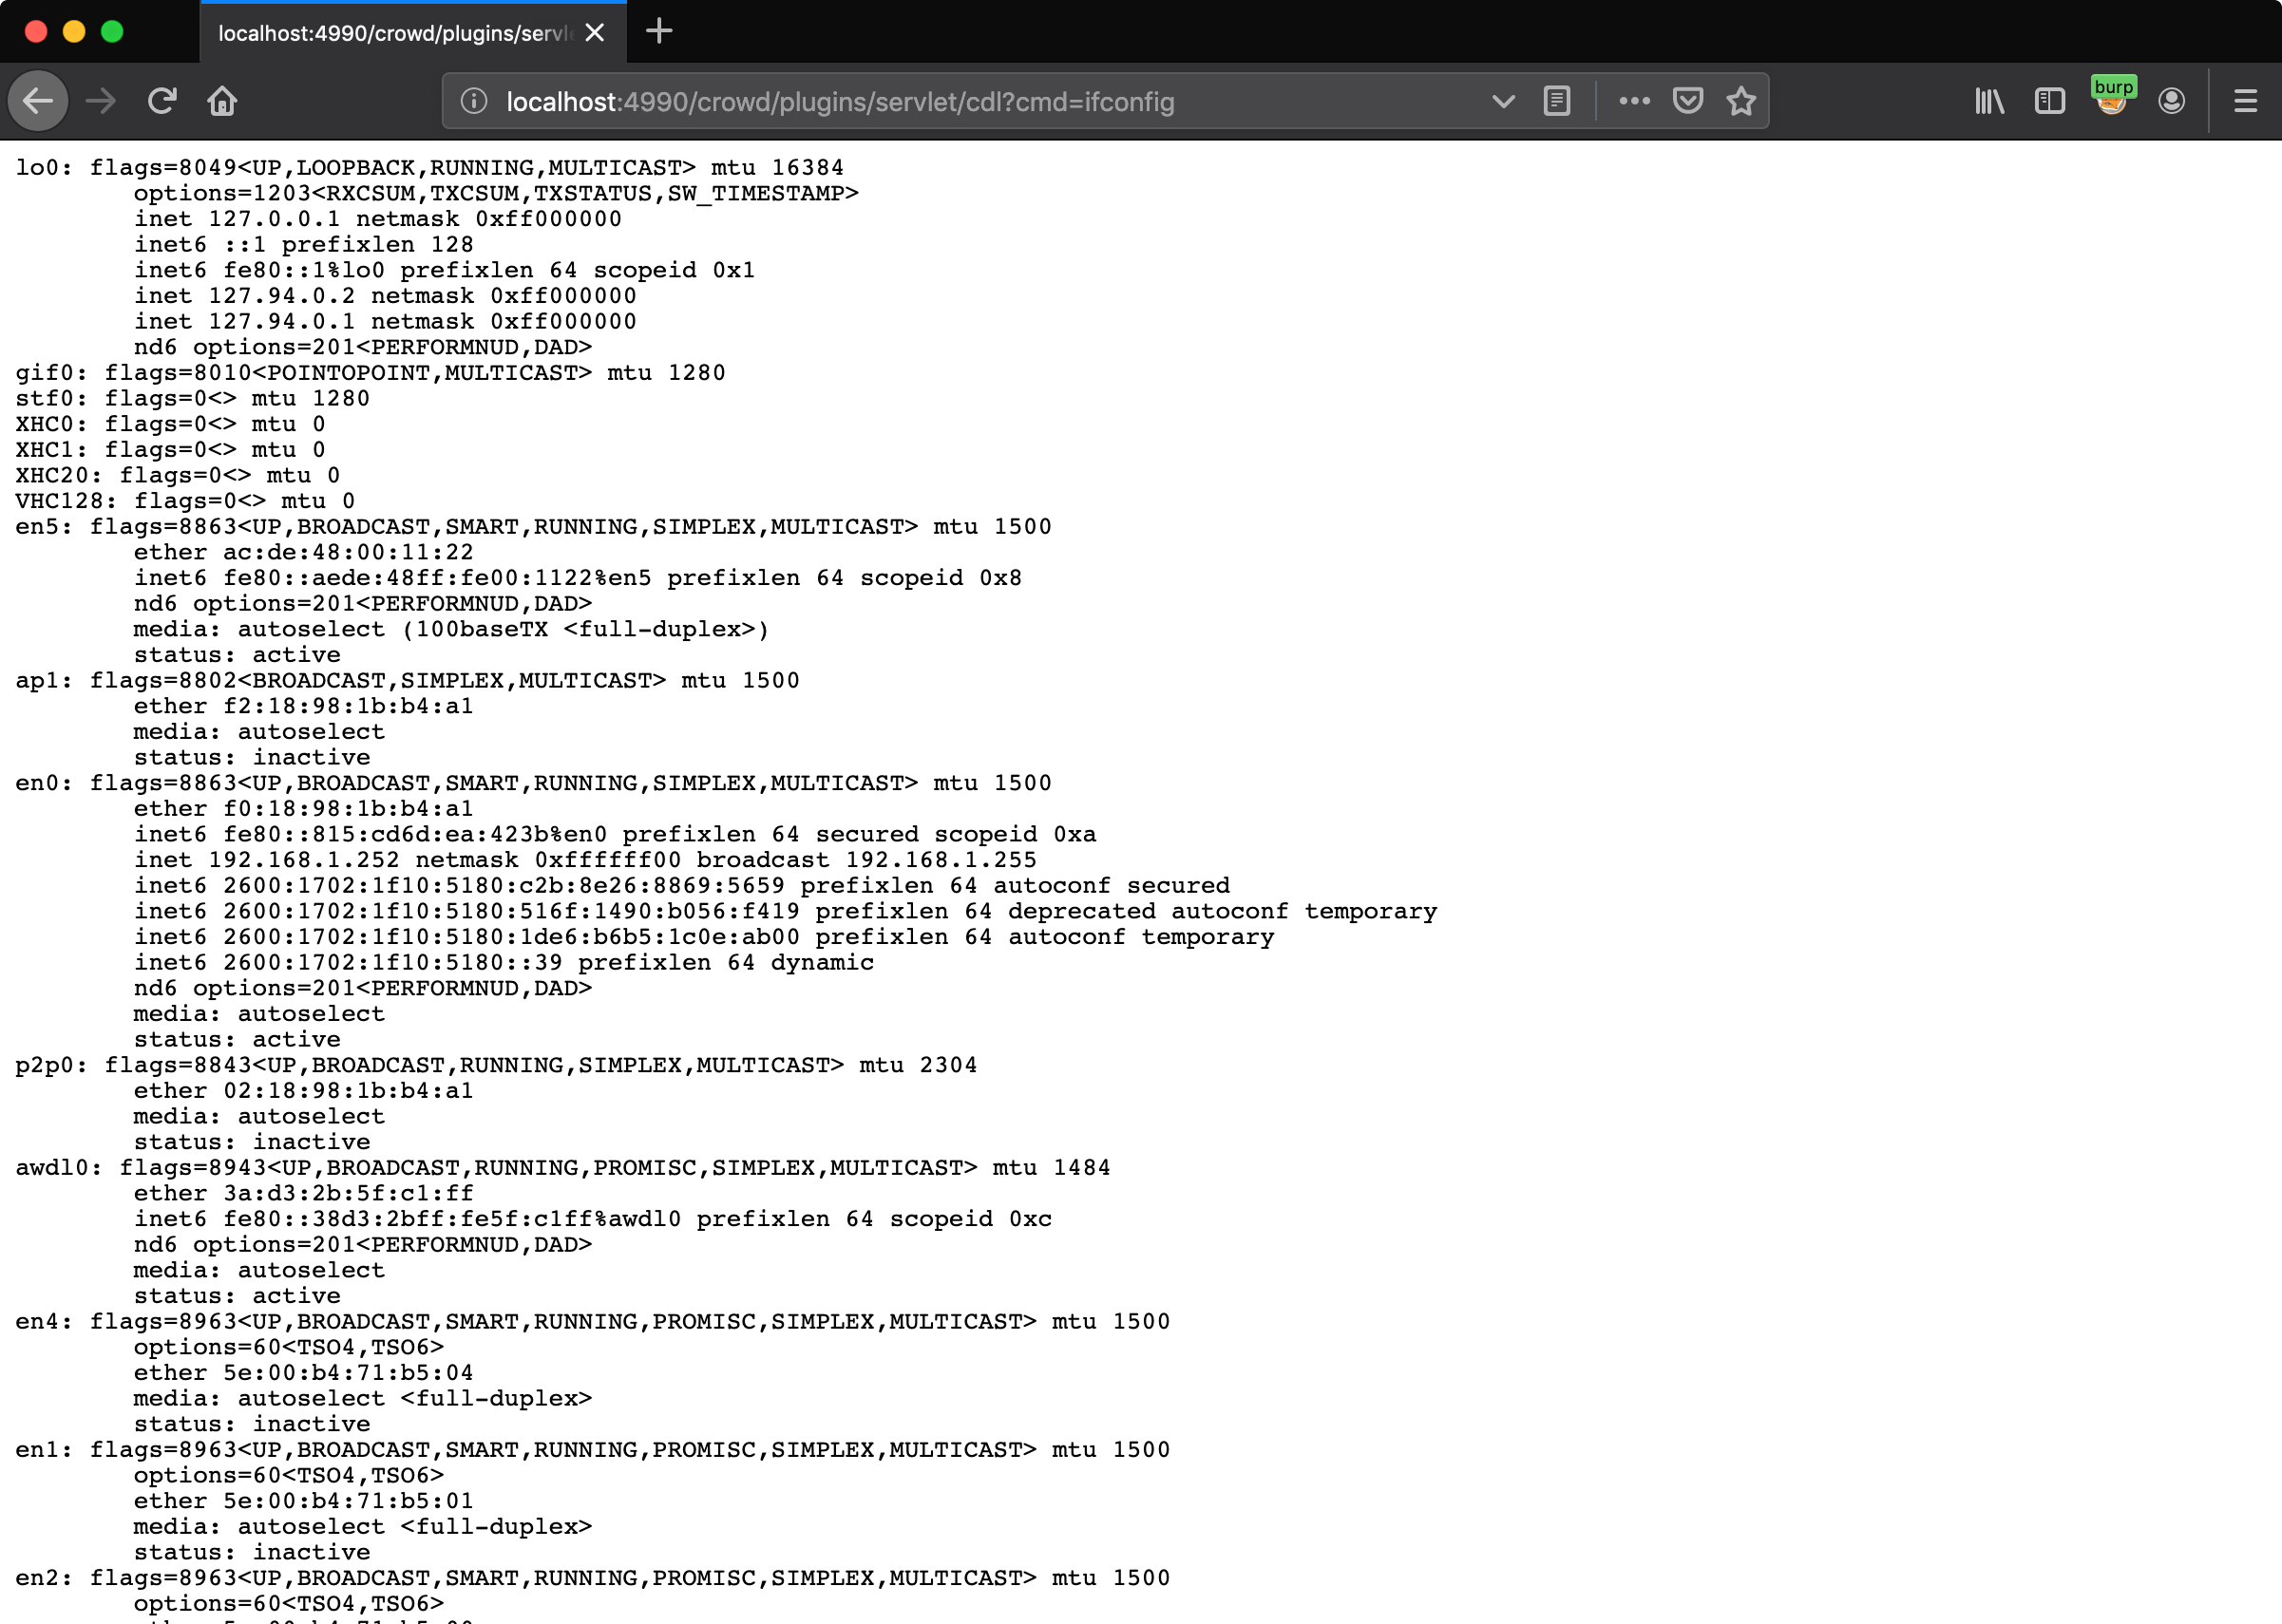Image resolution: width=2282 pixels, height=1624 pixels.
Task: Click the forward navigation arrow
Action: pos(100,101)
